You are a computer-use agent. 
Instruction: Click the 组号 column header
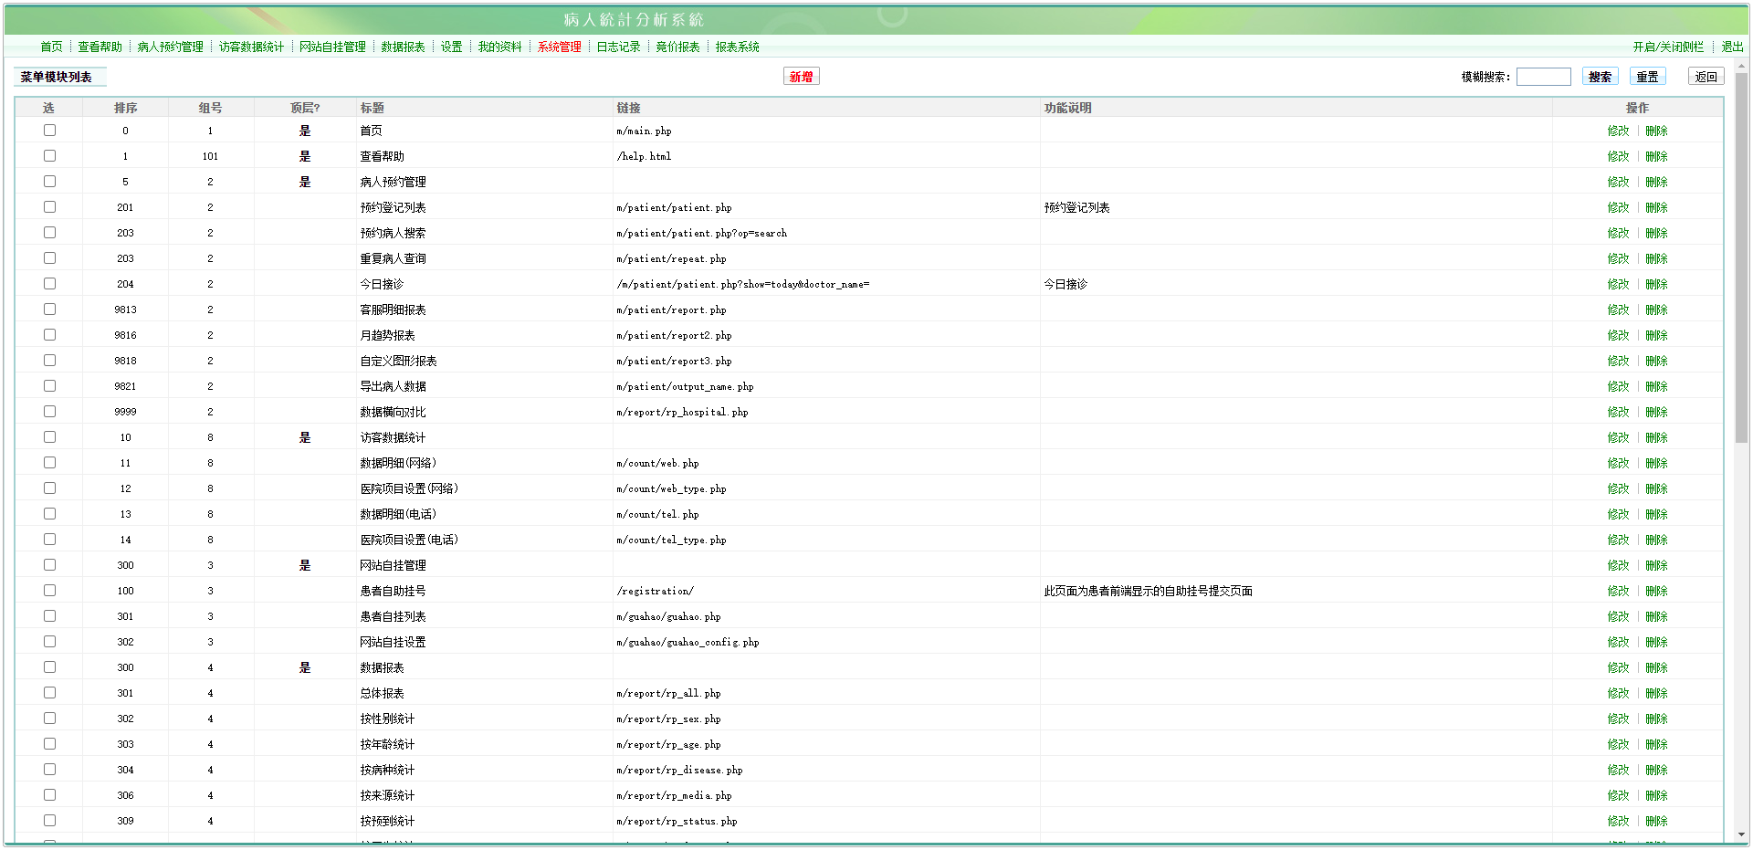pos(210,108)
